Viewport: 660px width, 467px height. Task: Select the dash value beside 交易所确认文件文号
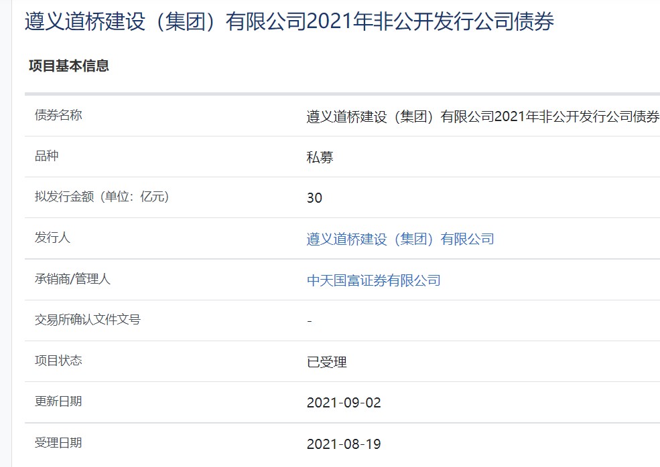[310, 322]
